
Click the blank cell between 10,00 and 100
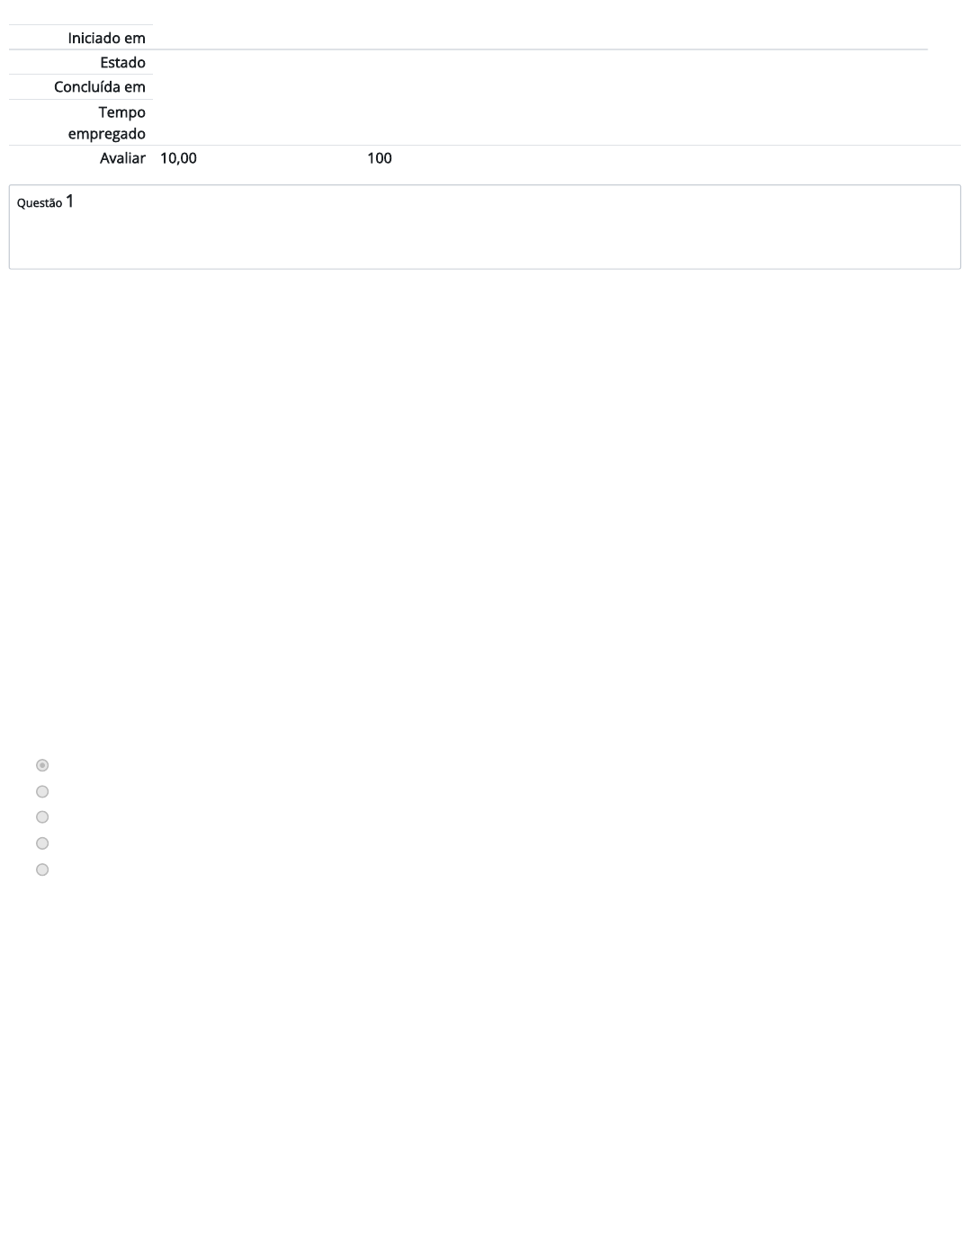coord(282,157)
